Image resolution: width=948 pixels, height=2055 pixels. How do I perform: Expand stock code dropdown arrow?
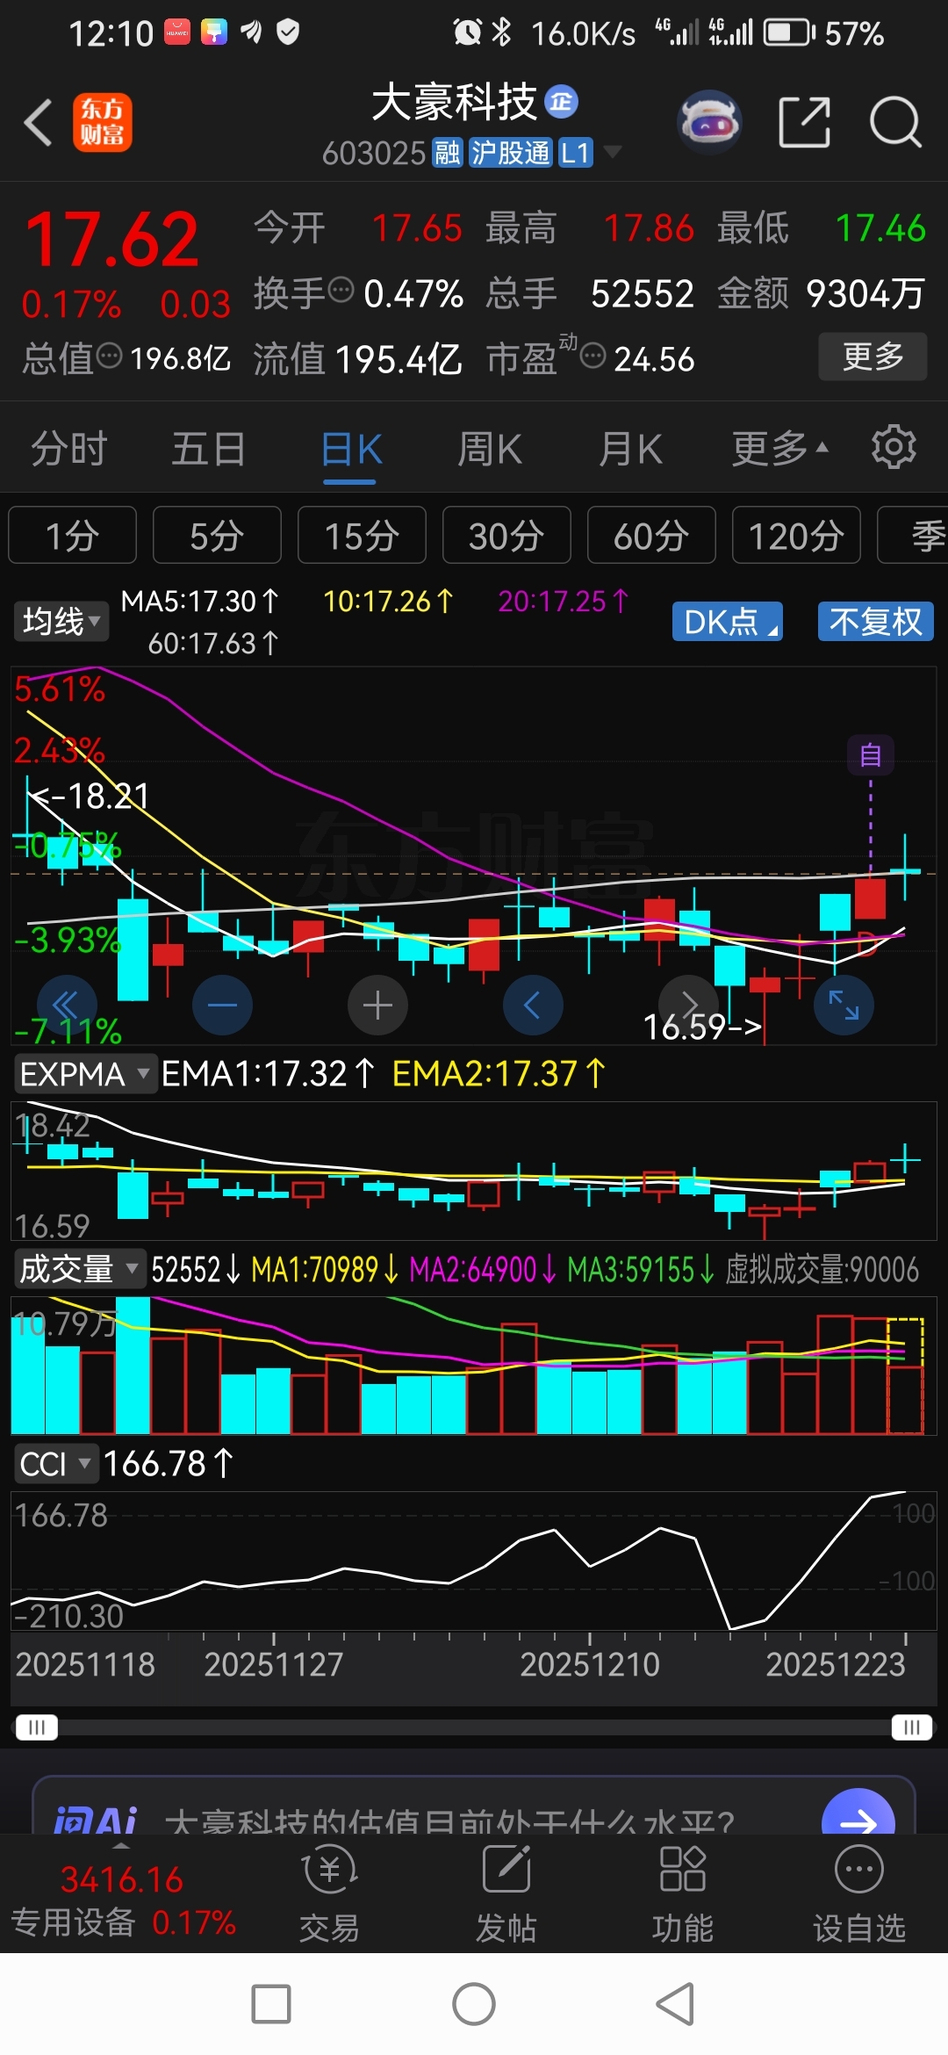click(x=613, y=153)
